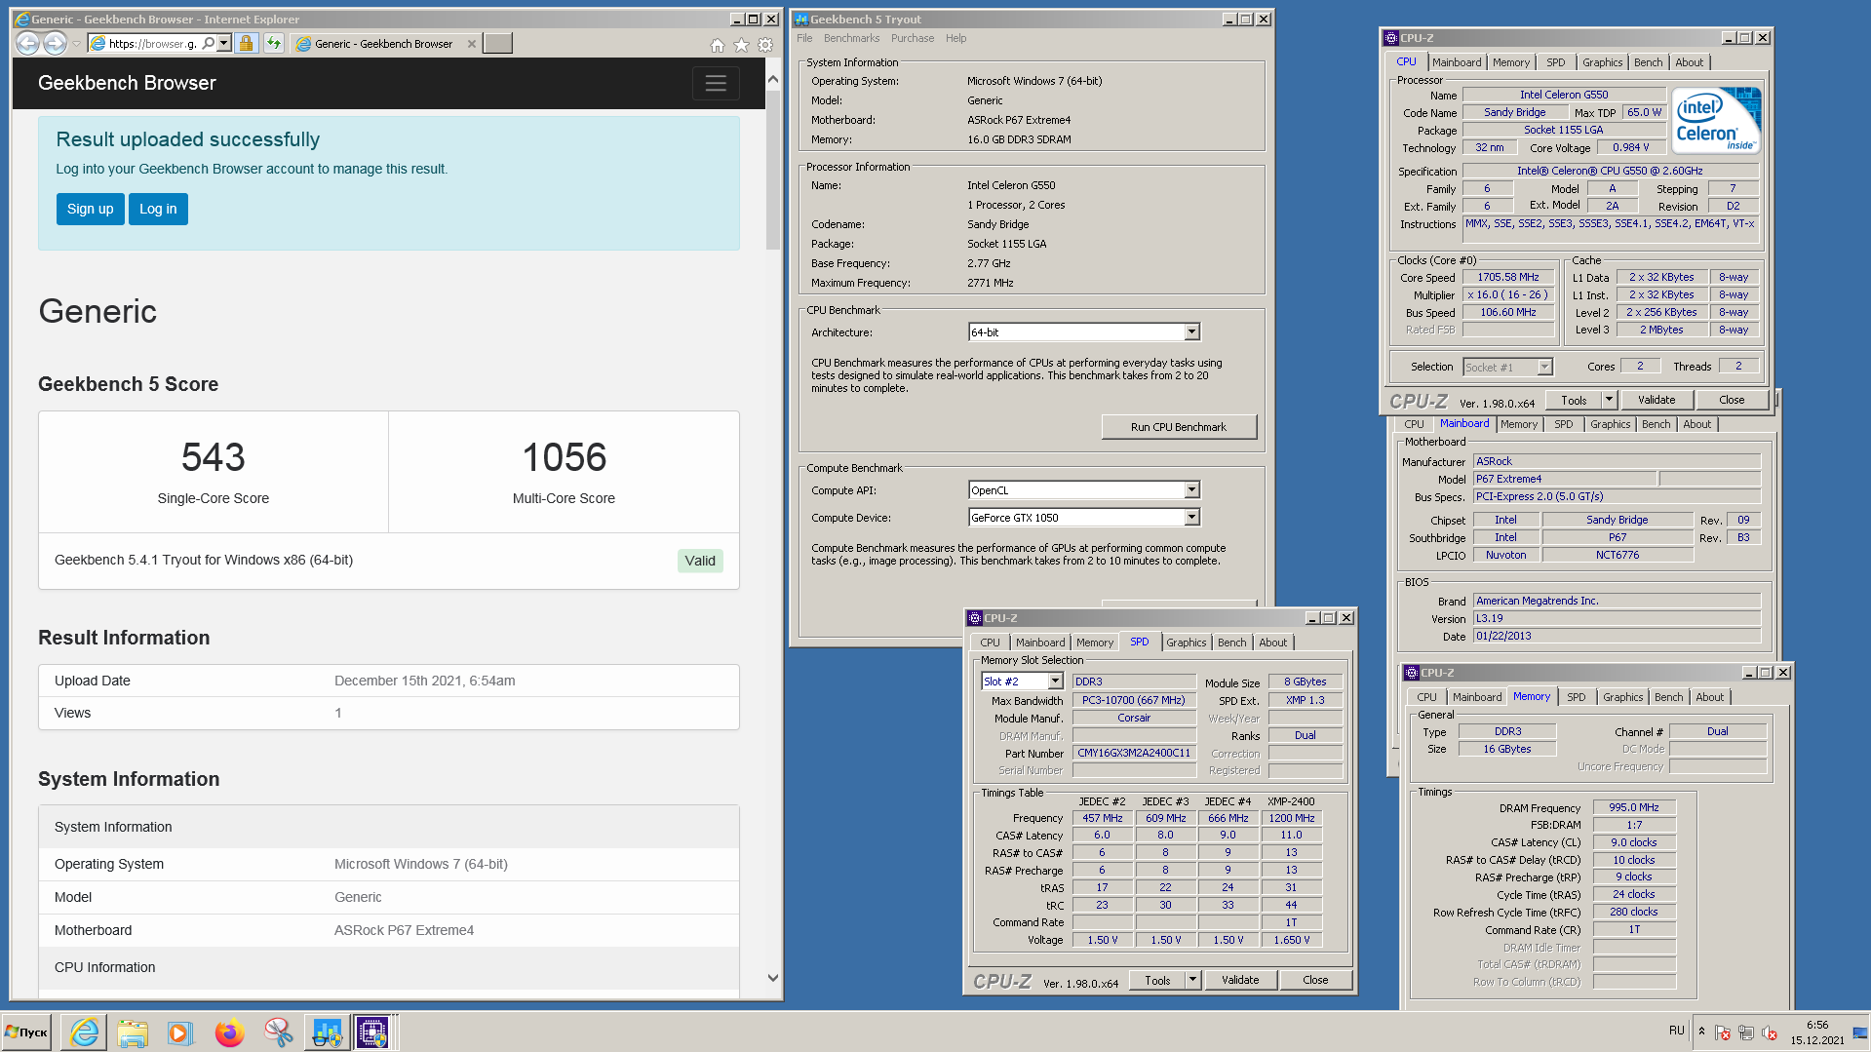1871x1052 pixels.
Task: Toggle the Geekbench Browser hamburger menu
Action: [716, 83]
